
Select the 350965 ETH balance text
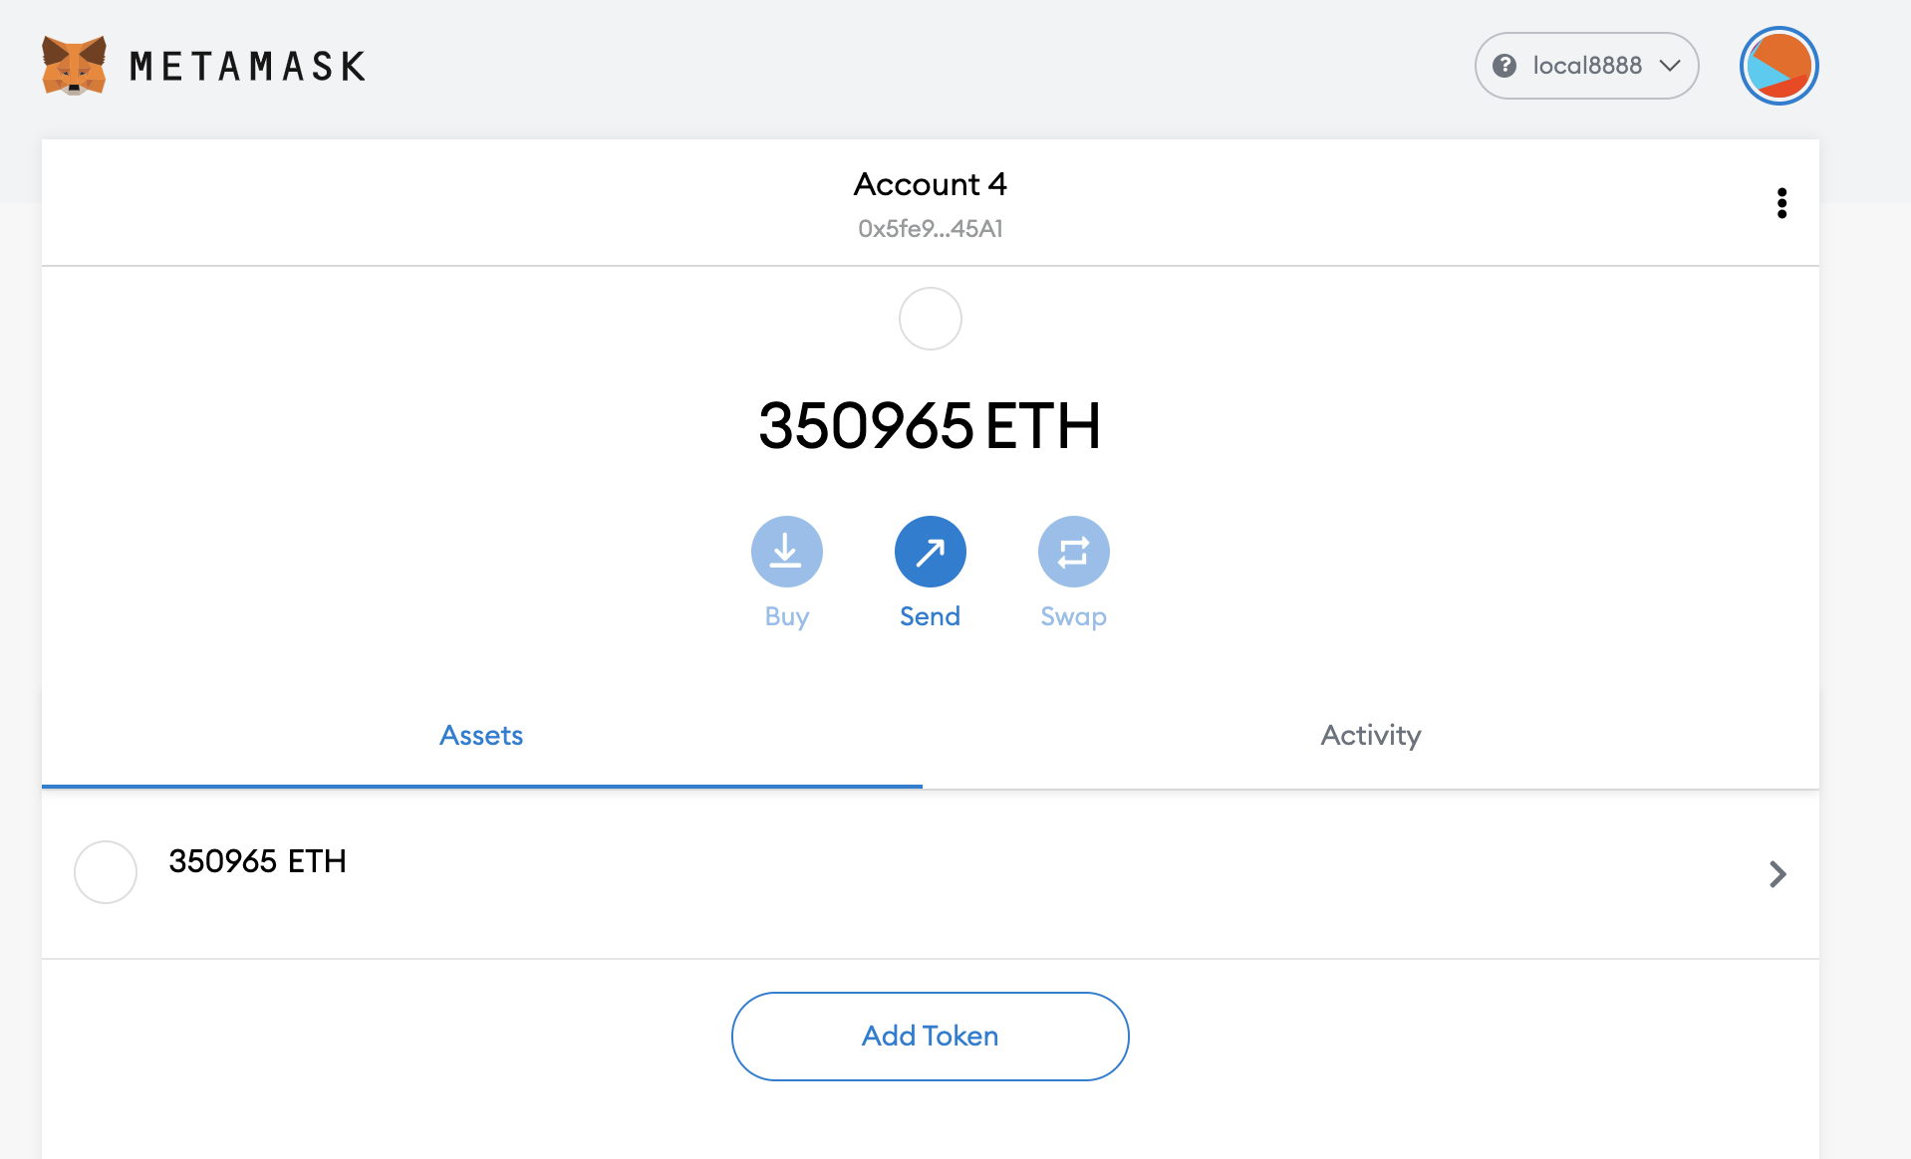tap(930, 426)
